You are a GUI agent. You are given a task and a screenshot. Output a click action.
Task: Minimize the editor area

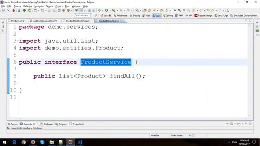tap(246, 20)
